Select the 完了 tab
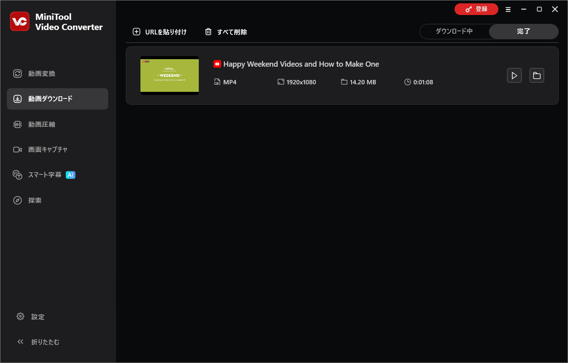 click(523, 31)
